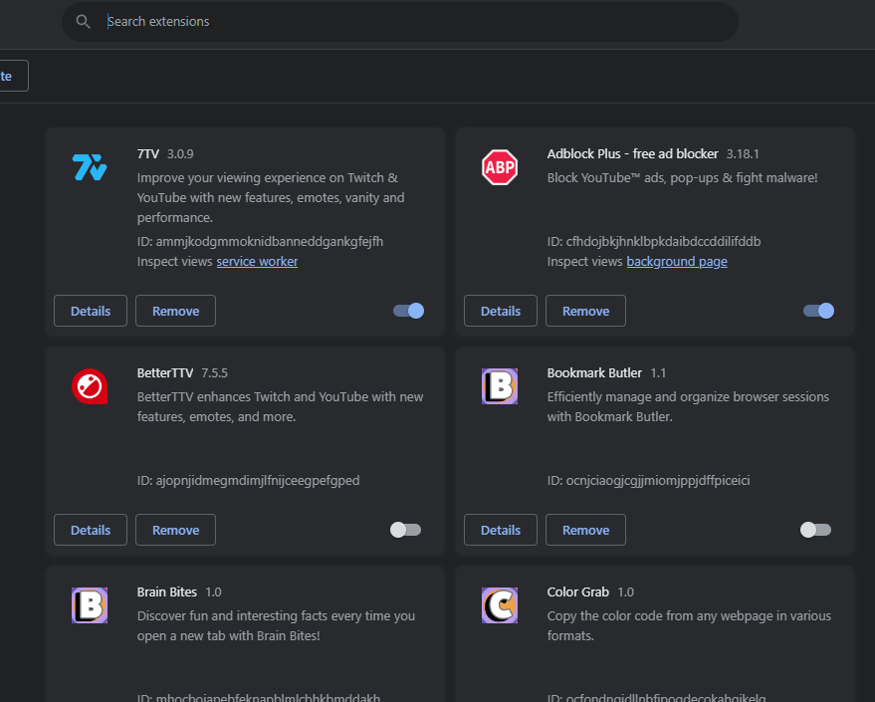The image size is (875, 702).
Task: Remove the Bookmark Butler extension
Action: pyautogui.click(x=586, y=530)
